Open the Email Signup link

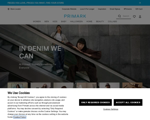(115, 9)
